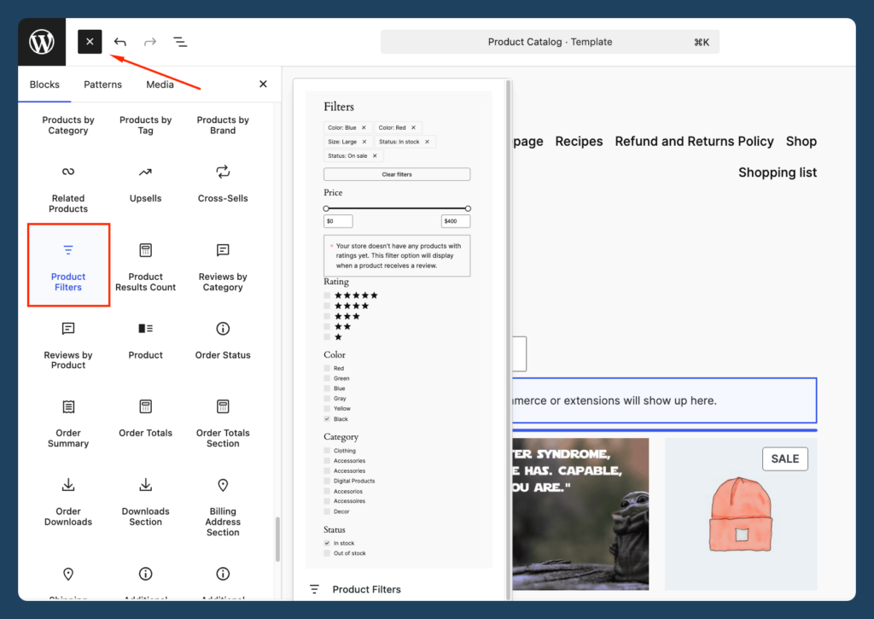874x619 pixels.
Task: Check the Decor category checkbox
Action: click(x=327, y=511)
